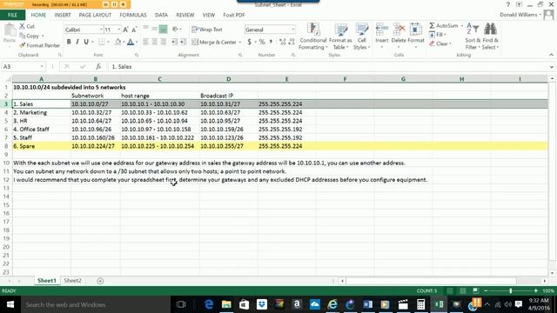
Task: Open Conditional Formatting menu
Action: tap(313, 37)
